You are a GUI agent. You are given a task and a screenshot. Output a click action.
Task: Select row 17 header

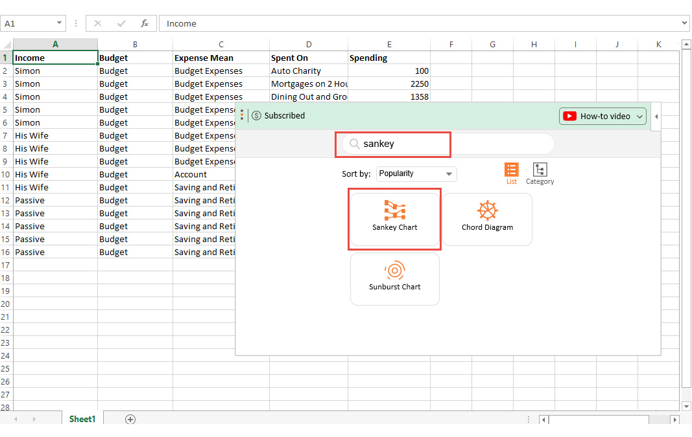[x=6, y=265]
